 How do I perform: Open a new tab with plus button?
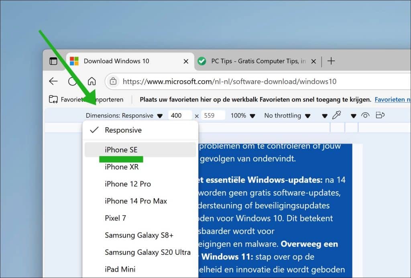tap(331, 61)
